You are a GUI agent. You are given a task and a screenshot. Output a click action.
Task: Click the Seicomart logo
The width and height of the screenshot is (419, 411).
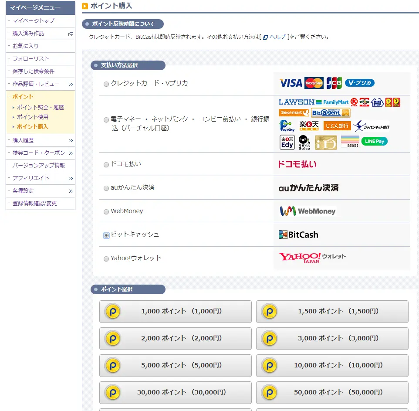[294, 112]
